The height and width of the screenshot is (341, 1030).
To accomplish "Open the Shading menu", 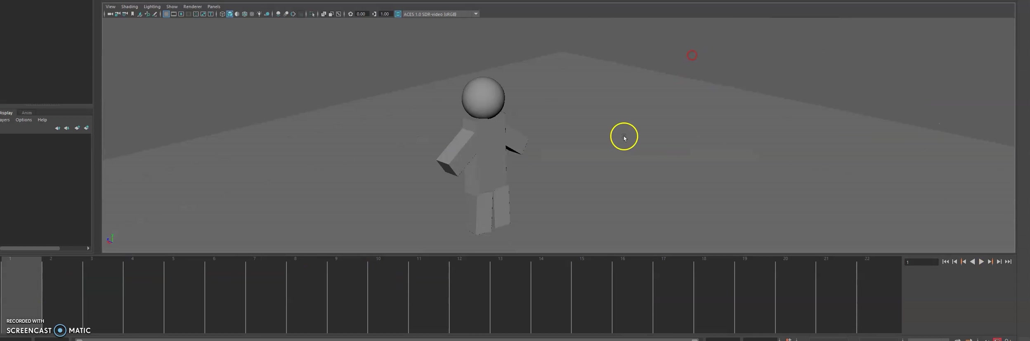I will [130, 7].
